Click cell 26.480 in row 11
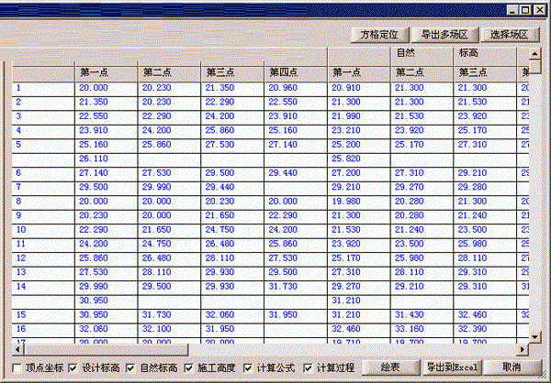Viewport: 551px width, 383px height. pyautogui.click(x=232, y=244)
